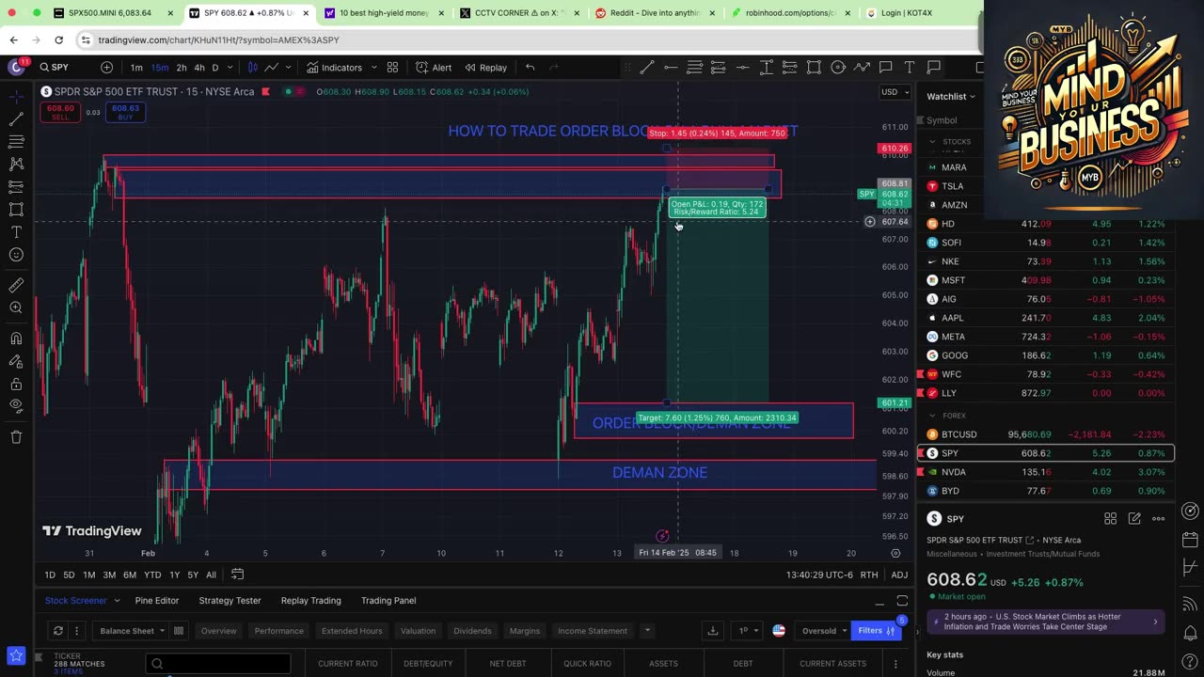This screenshot has width=1204, height=677.
Task: Switch to the Replay Trading tab
Action: click(311, 601)
